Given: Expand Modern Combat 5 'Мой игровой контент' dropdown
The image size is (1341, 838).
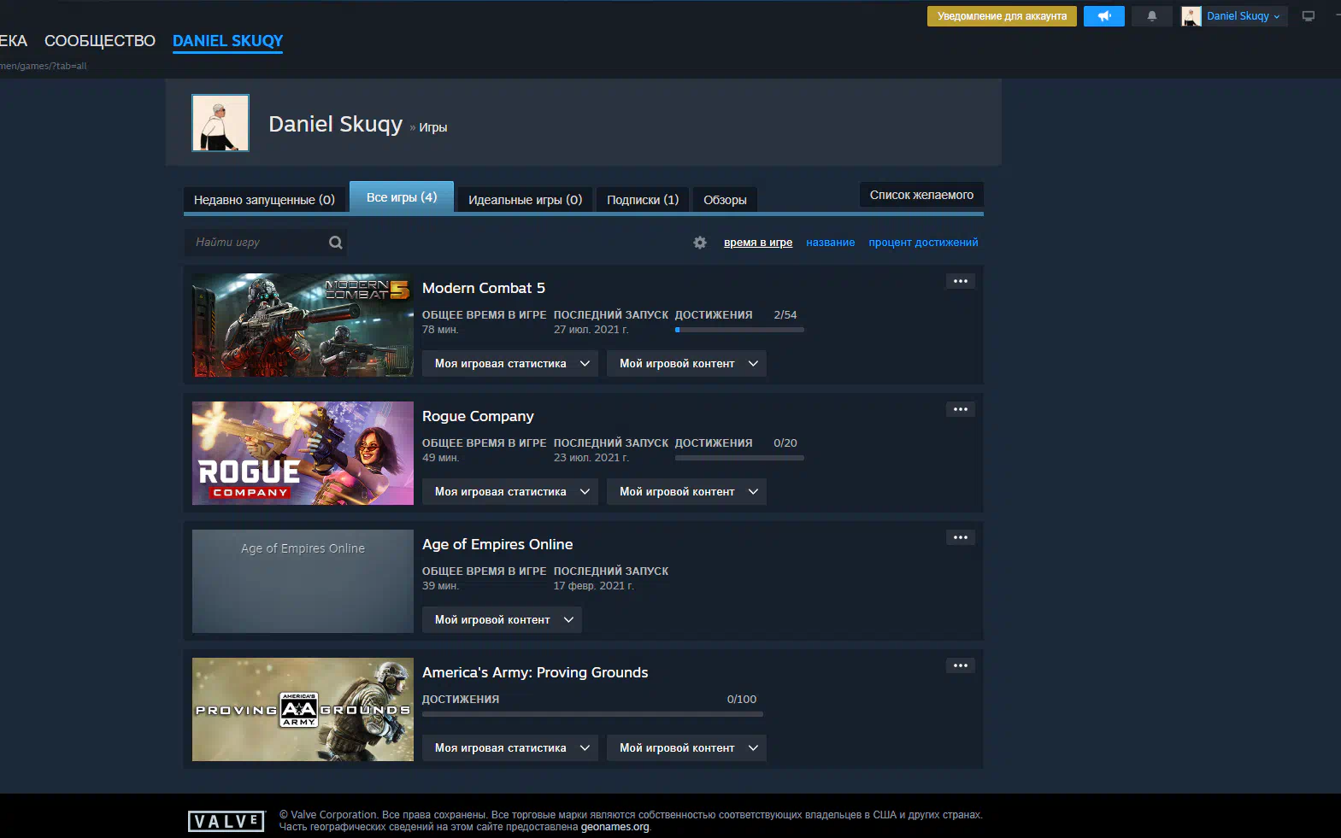Looking at the screenshot, I should coord(686,364).
